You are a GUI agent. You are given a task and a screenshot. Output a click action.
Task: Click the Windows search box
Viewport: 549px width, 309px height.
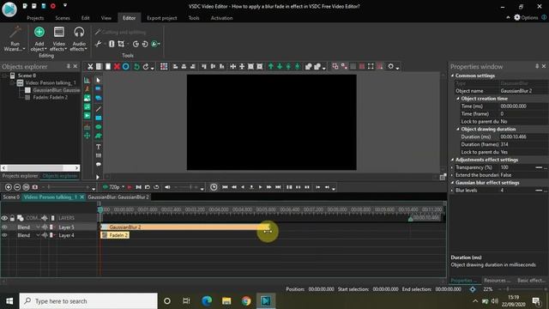tap(88, 301)
